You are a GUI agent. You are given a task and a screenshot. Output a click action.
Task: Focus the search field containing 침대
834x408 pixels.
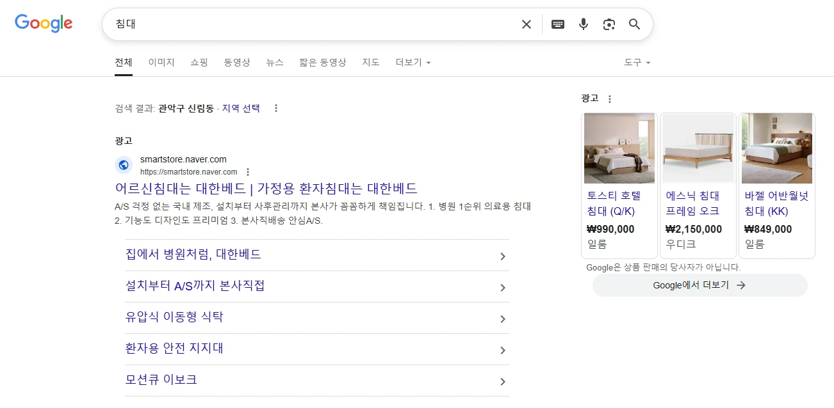[314, 24]
